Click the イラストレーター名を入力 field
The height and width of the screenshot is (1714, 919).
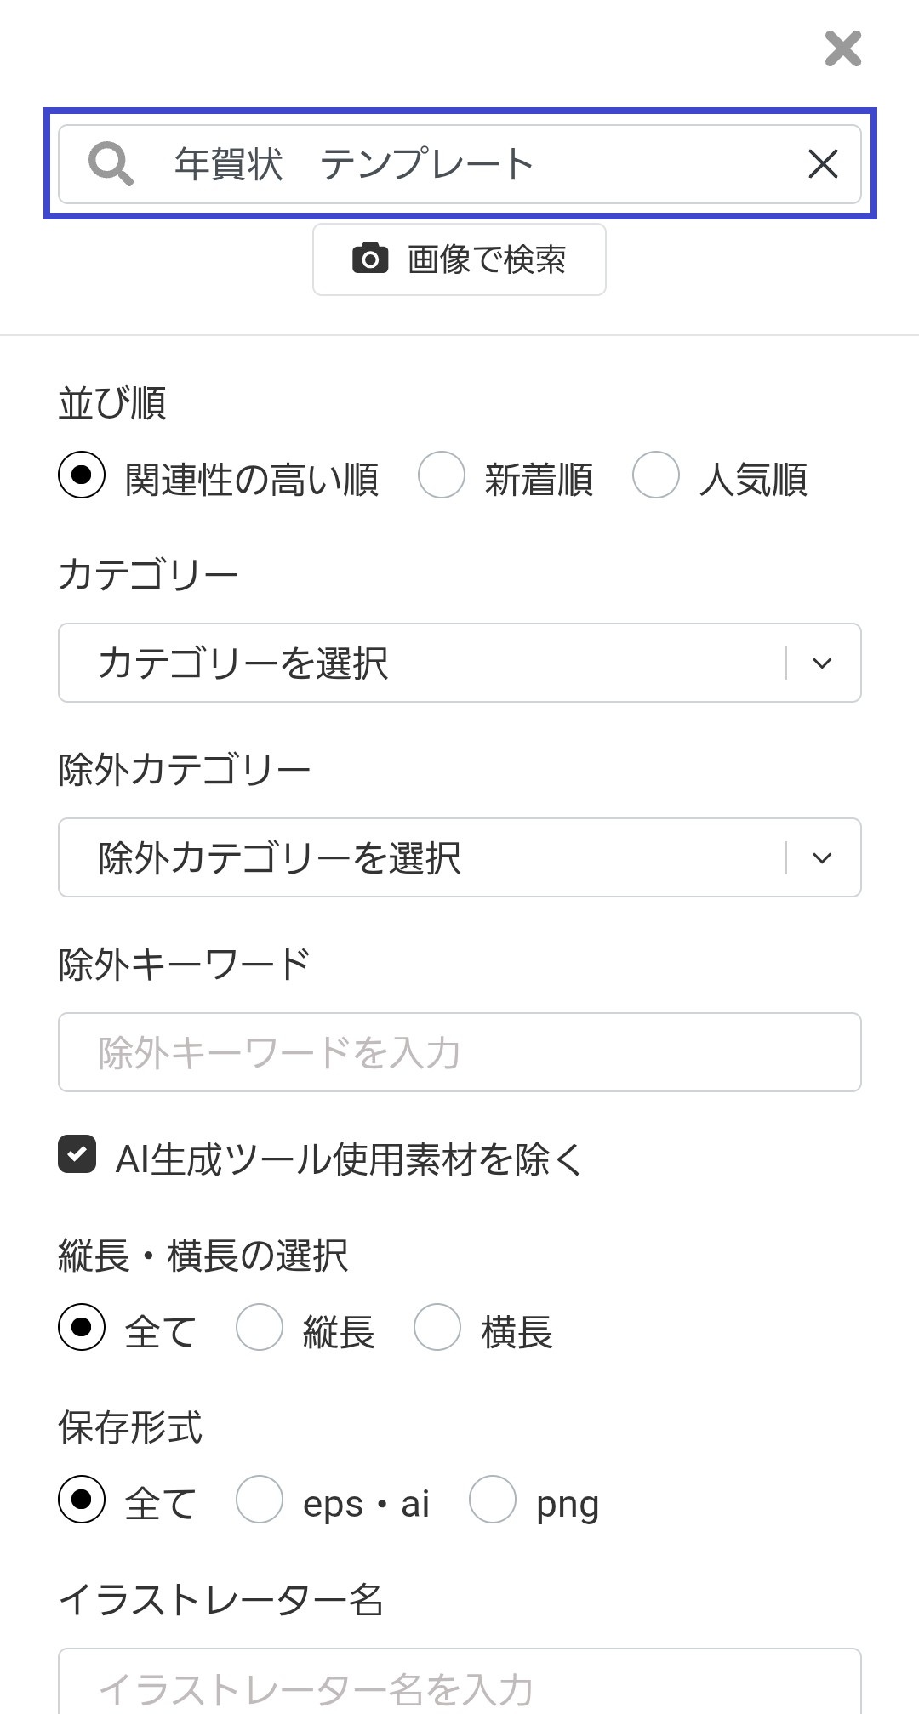(459, 1684)
